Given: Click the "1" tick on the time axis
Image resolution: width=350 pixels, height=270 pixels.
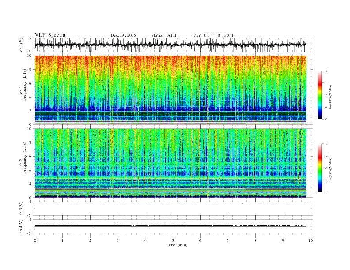Looking at the screenshot, I should click(x=62, y=240).
